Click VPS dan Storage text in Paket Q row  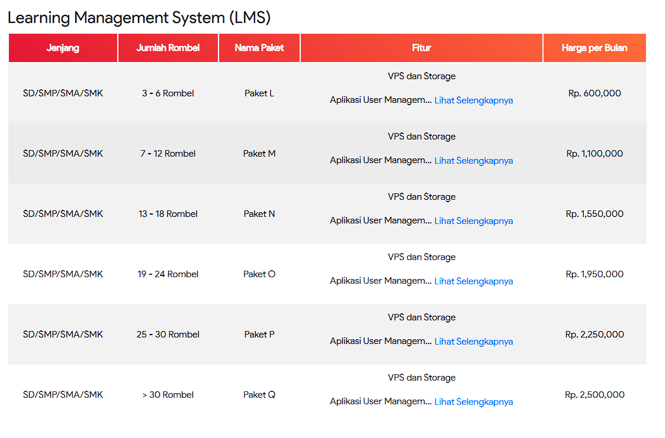pyautogui.click(x=421, y=377)
